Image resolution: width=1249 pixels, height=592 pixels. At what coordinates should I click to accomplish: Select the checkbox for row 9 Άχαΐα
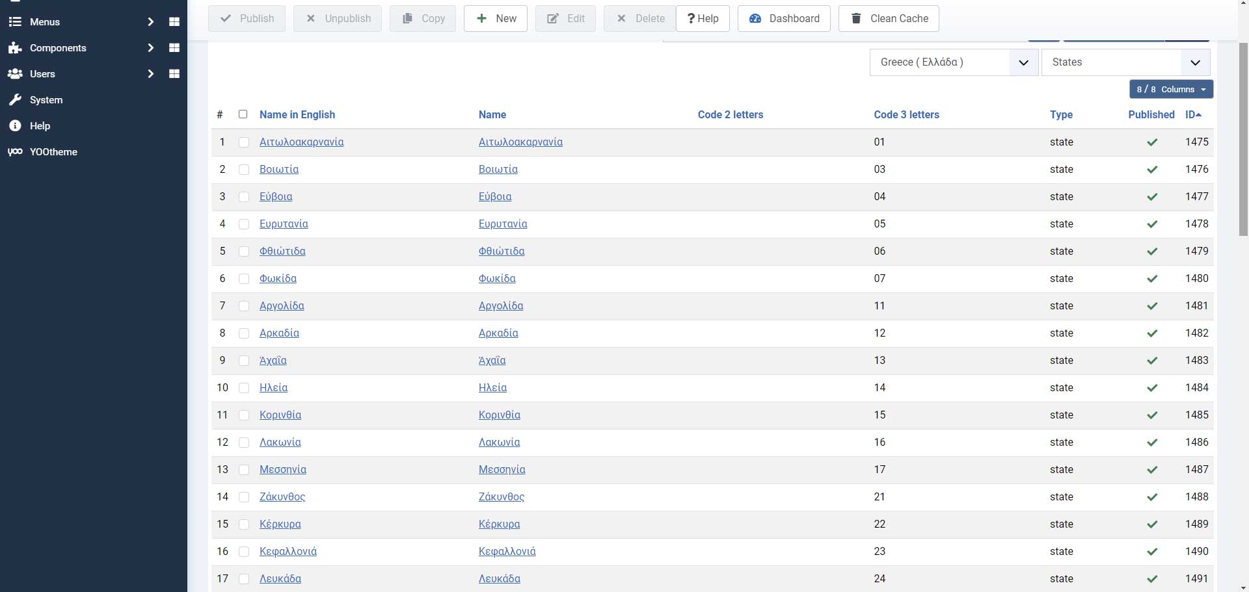pyautogui.click(x=244, y=361)
